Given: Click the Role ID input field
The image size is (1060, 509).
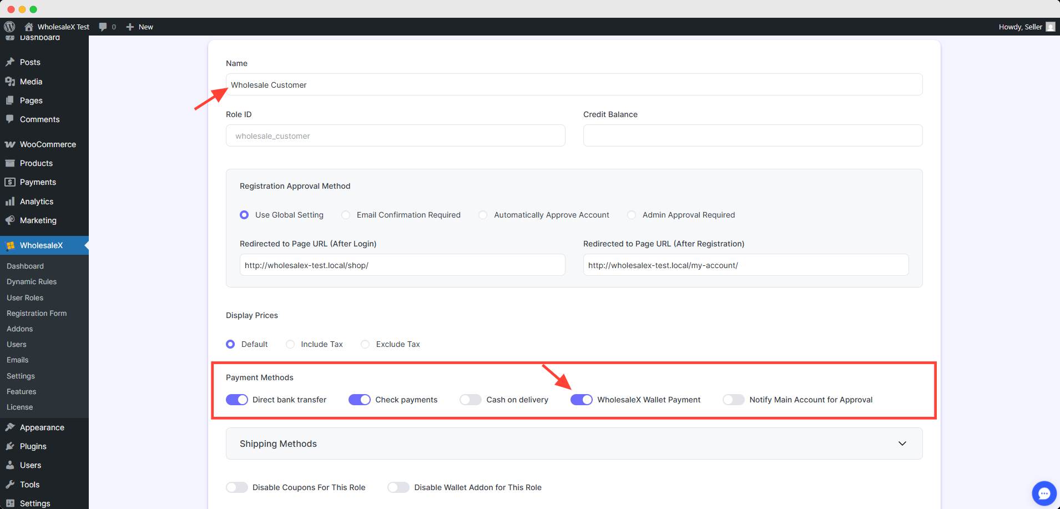Looking at the screenshot, I should point(395,135).
